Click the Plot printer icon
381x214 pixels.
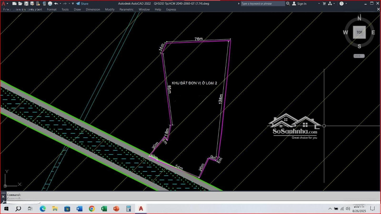[50, 4]
